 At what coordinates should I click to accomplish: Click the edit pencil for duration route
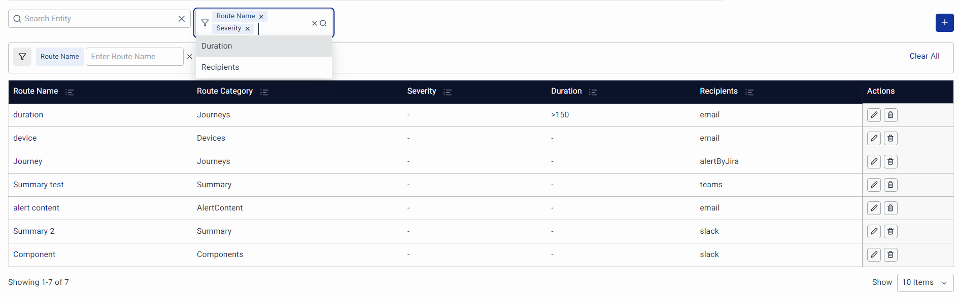pyautogui.click(x=874, y=115)
